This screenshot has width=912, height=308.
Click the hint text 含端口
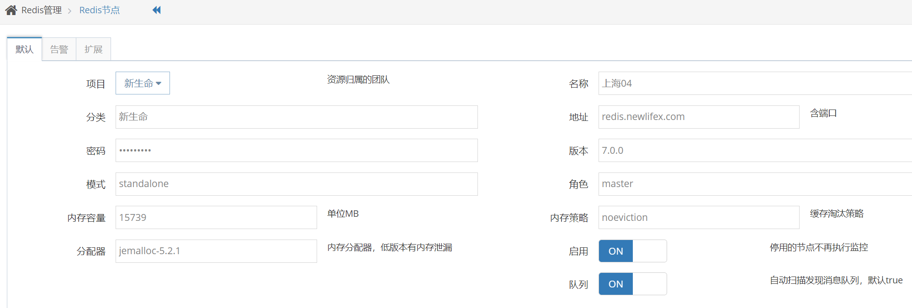click(823, 113)
